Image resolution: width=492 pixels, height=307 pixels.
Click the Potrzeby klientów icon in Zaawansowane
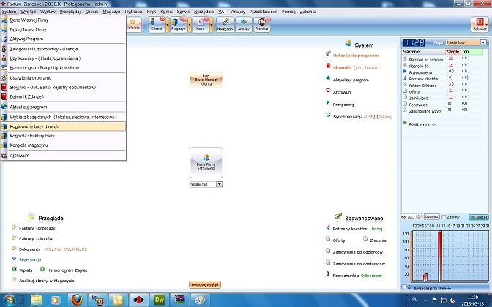click(x=328, y=227)
